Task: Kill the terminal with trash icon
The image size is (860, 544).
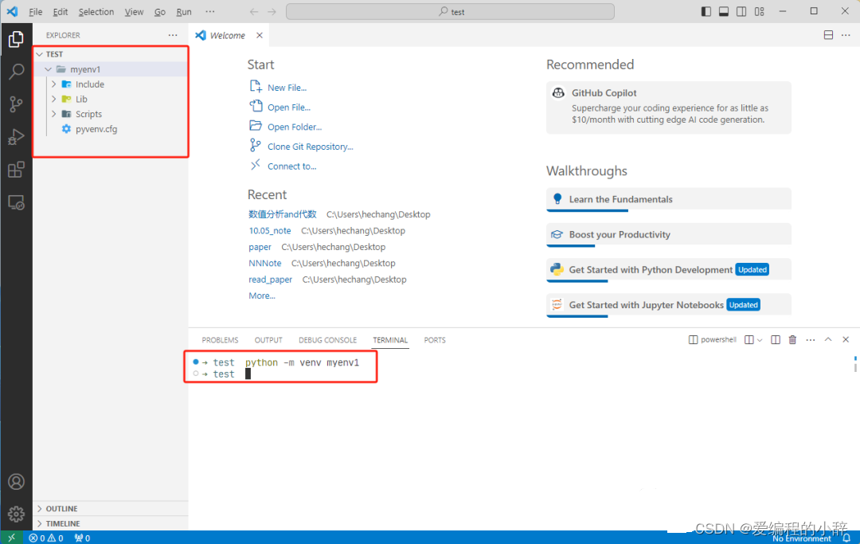Action: coord(792,340)
